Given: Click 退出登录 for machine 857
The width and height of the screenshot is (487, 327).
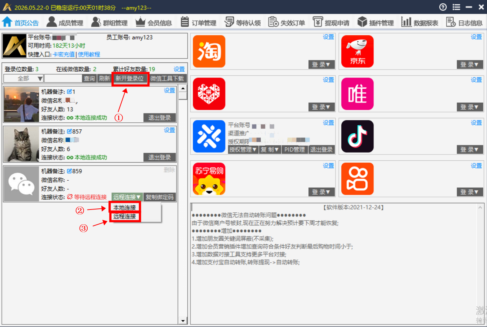Looking at the screenshot, I should [x=159, y=157].
